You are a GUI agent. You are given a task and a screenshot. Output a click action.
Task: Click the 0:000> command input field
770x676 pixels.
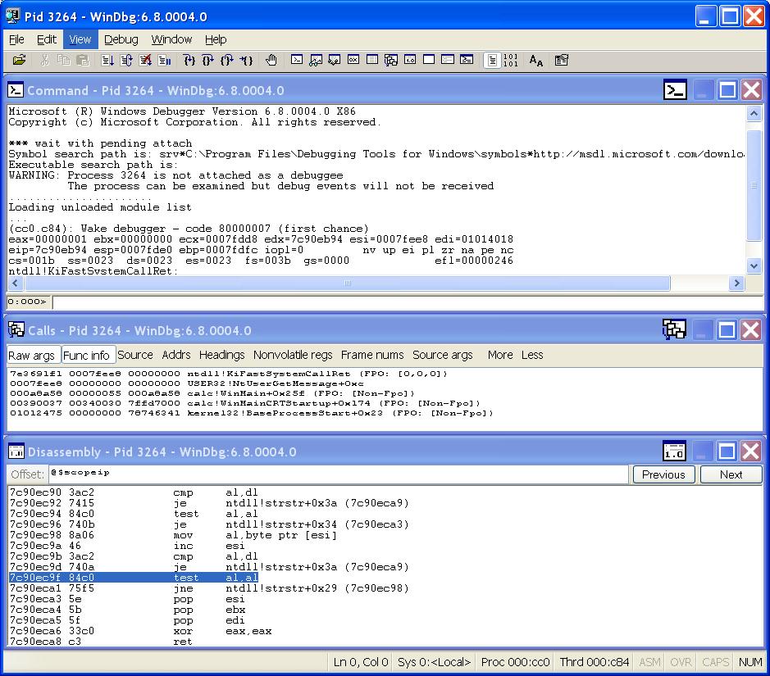click(408, 302)
